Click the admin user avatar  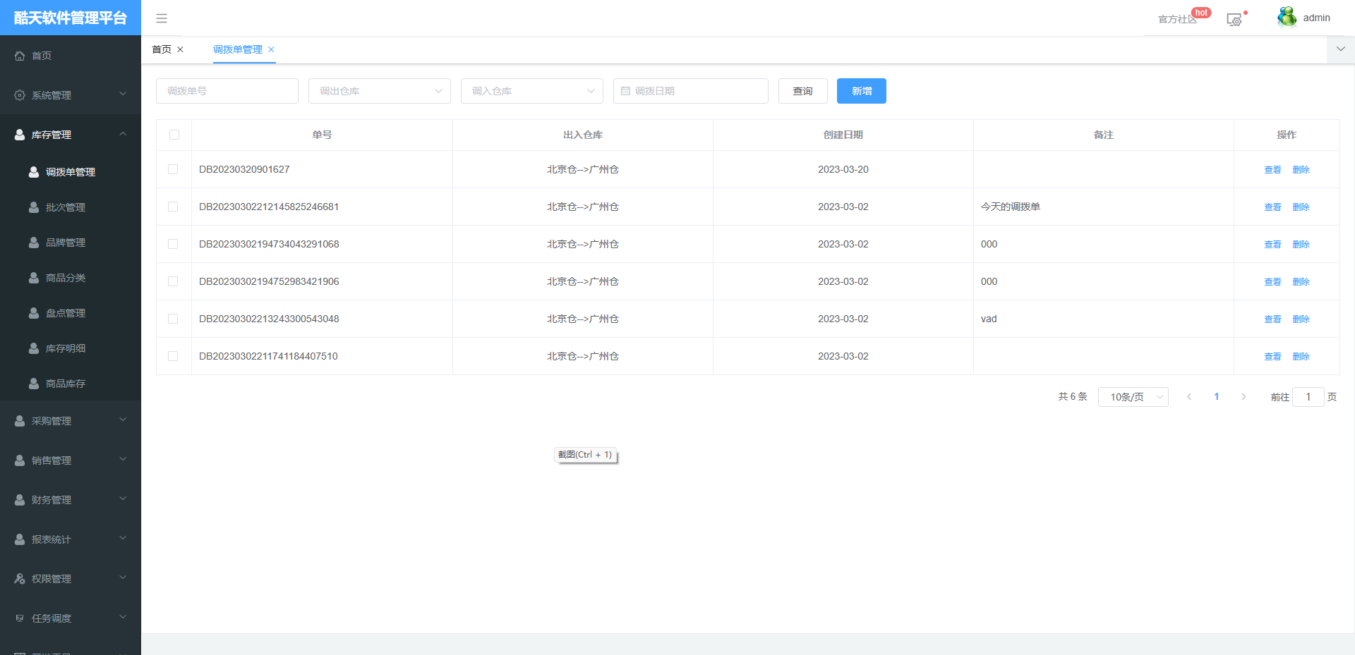(x=1287, y=17)
